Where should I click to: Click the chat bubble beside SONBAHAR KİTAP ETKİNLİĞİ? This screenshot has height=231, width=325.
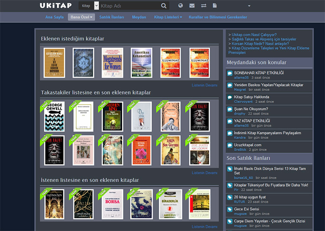click(x=230, y=73)
